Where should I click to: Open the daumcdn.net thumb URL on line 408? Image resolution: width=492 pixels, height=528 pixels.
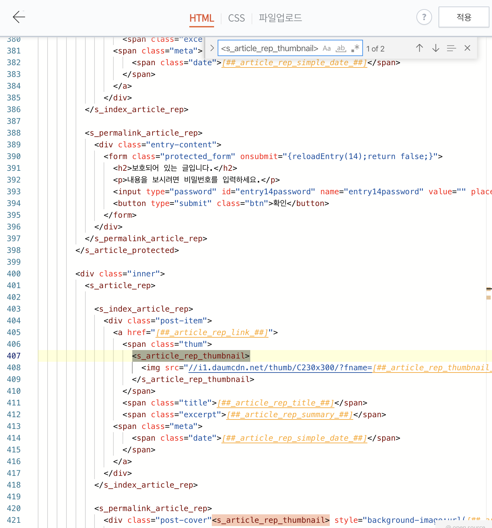click(x=280, y=368)
